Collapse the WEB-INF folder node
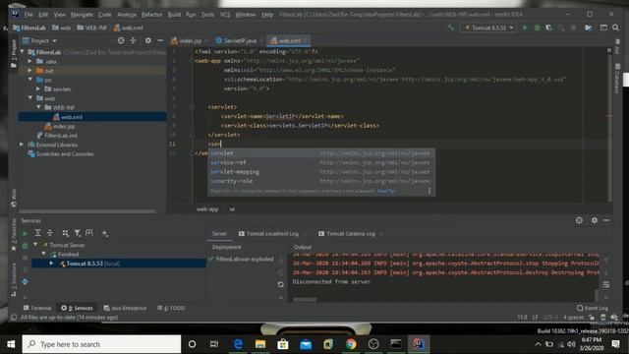 point(38,107)
